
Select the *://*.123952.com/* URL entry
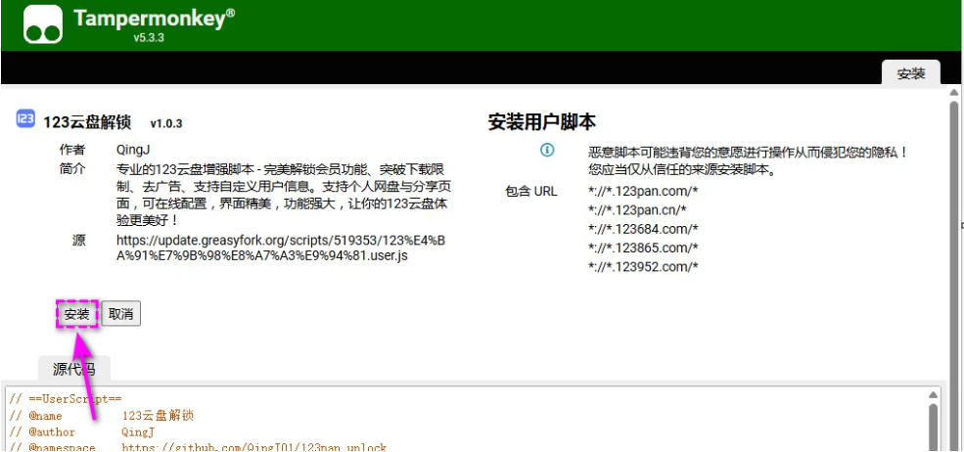point(643,267)
